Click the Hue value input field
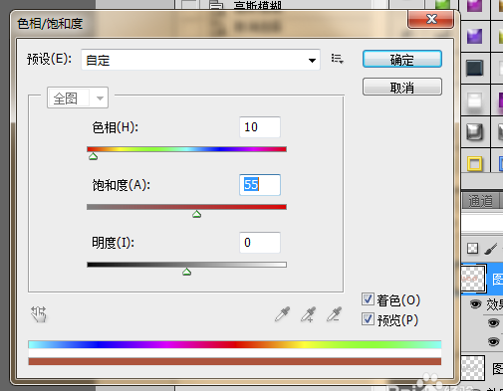 [260, 127]
